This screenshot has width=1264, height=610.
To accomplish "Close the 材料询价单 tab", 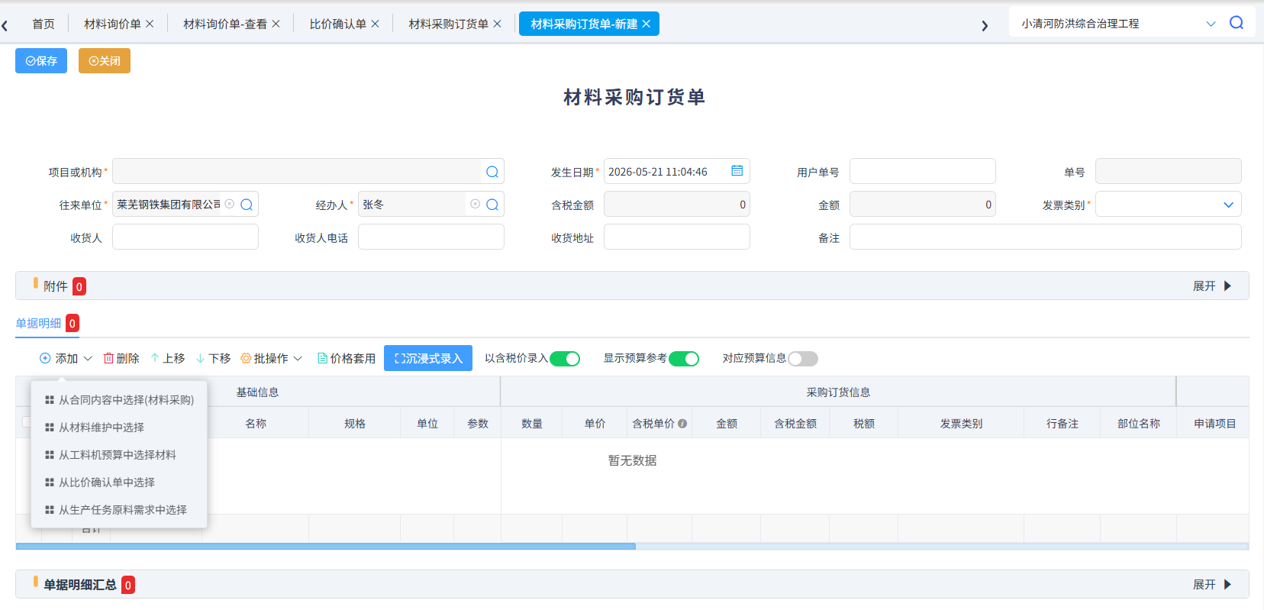I will point(150,24).
